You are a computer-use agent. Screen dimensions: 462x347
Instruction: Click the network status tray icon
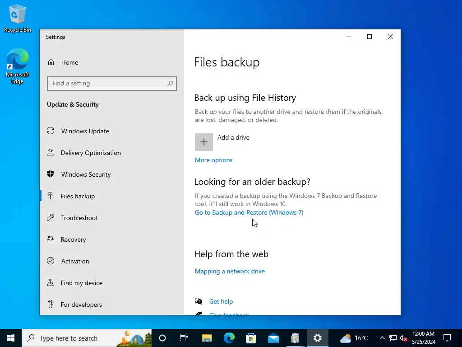[393, 338]
